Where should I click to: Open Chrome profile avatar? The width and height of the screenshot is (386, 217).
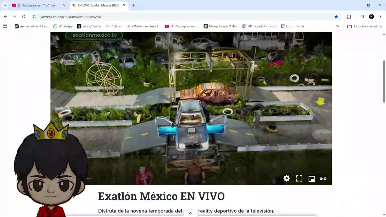(371, 17)
